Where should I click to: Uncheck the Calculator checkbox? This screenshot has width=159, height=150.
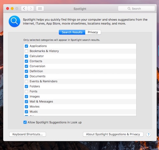tap(26, 56)
